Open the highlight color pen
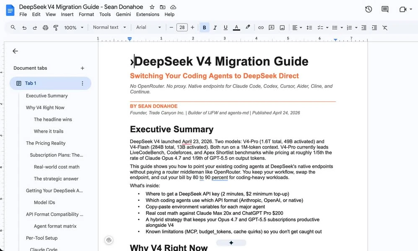Screen dimensions: 418x251 click(x=248, y=27)
